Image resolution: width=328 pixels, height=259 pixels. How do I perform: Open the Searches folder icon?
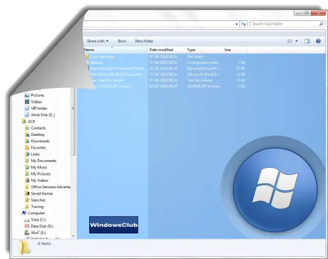pyautogui.click(x=27, y=200)
